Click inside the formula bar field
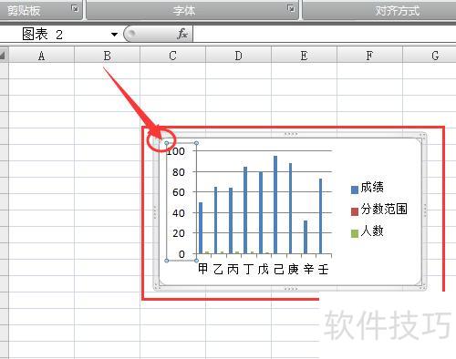The height and width of the screenshot is (359, 456). point(325,34)
